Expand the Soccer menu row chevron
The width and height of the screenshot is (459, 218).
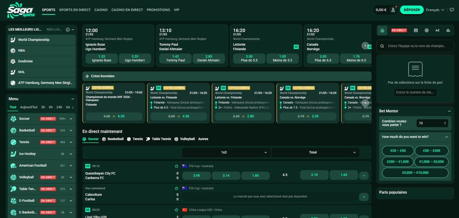coord(71,119)
